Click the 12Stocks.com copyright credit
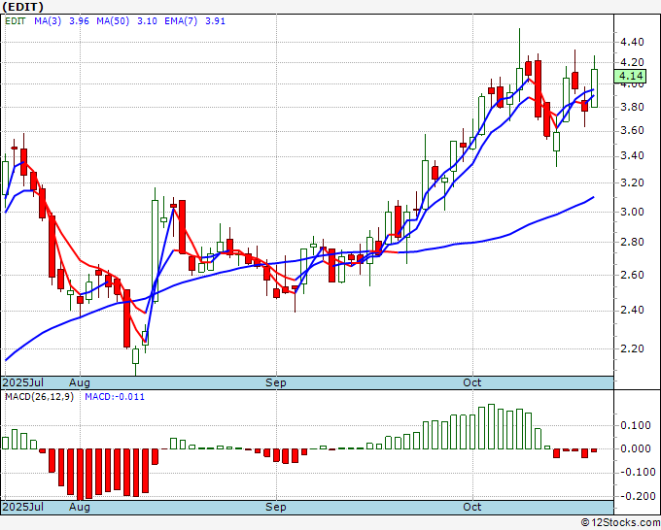The image size is (661, 530). coord(620,522)
